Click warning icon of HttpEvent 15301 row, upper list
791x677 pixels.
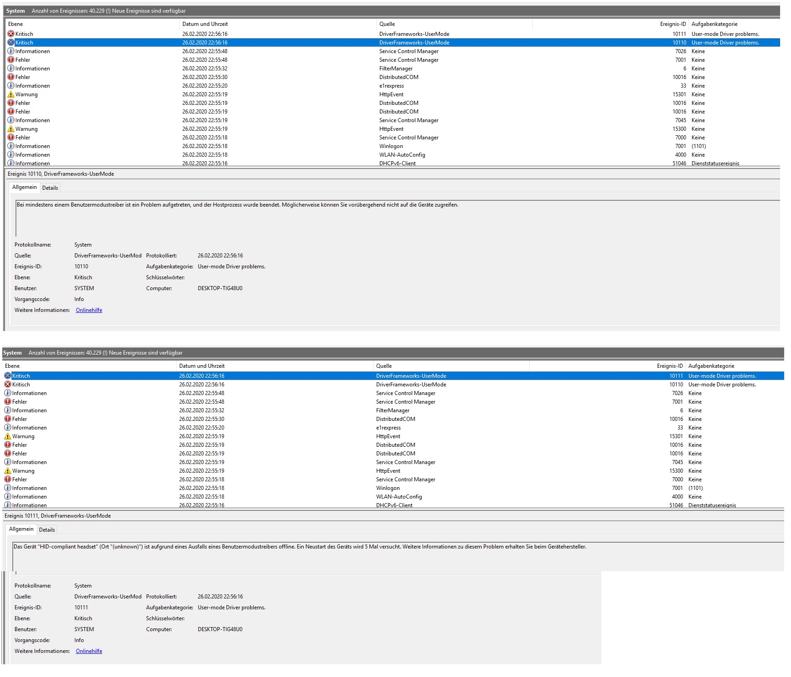pos(11,94)
